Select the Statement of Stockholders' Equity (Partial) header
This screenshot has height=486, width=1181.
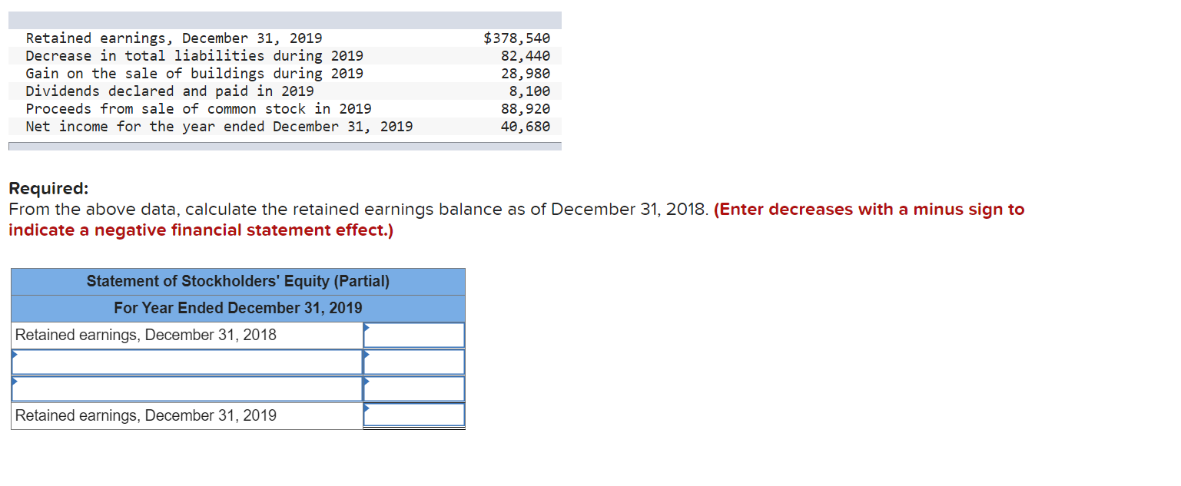point(238,281)
